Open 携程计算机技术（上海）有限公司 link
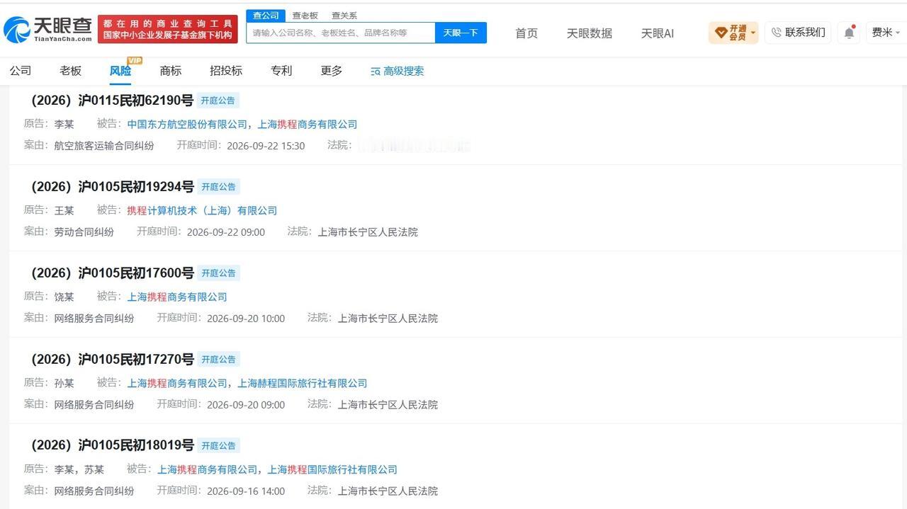Image resolution: width=907 pixels, height=509 pixels. click(202, 211)
